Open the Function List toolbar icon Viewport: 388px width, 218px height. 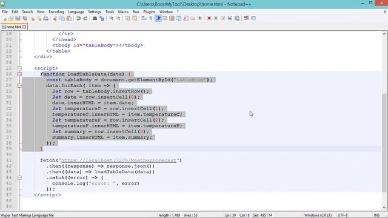[x=186, y=18]
